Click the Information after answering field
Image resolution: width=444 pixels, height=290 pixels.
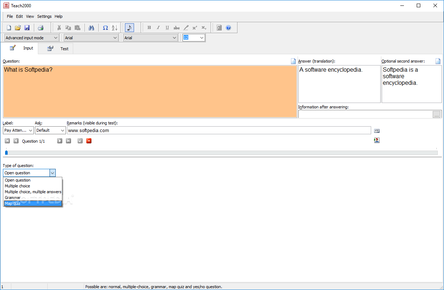pyautogui.click(x=365, y=114)
